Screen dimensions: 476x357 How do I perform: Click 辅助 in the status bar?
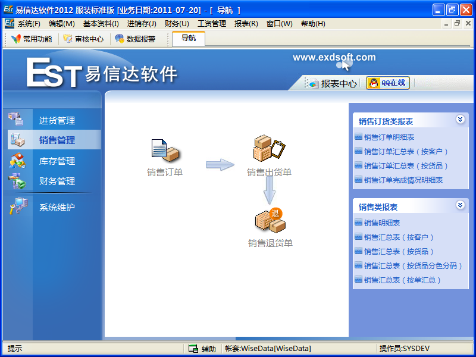(x=202, y=349)
